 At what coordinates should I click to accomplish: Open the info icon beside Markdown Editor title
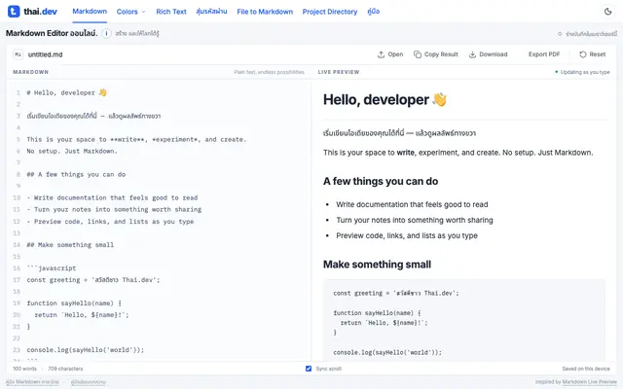pyautogui.click(x=106, y=33)
